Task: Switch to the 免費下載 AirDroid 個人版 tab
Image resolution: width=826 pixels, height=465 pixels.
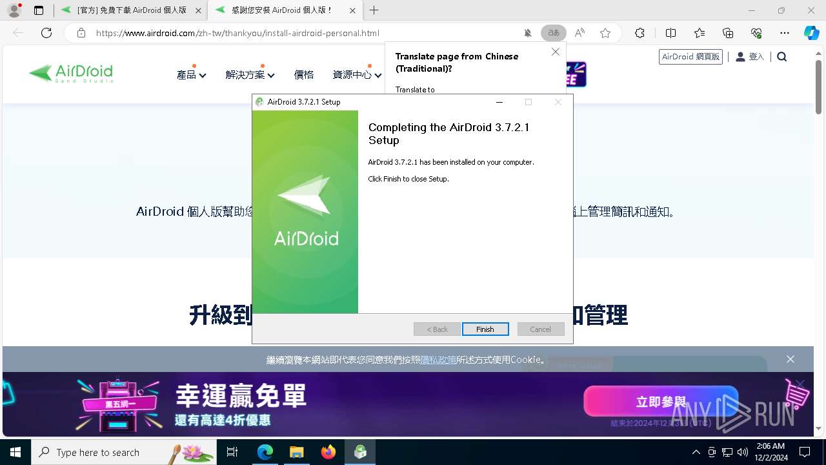Action: pos(132,10)
